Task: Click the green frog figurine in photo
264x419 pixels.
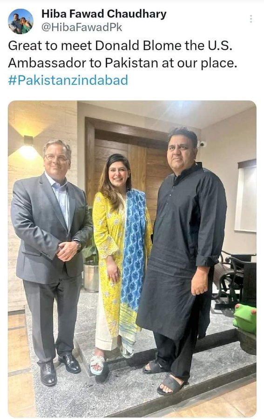Action: (x=244, y=318)
